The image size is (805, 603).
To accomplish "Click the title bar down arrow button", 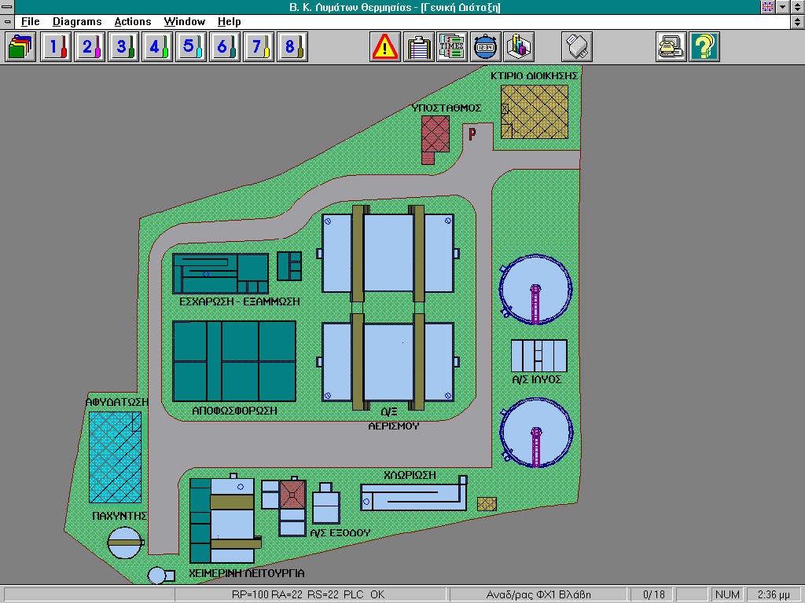I will (x=782, y=7).
